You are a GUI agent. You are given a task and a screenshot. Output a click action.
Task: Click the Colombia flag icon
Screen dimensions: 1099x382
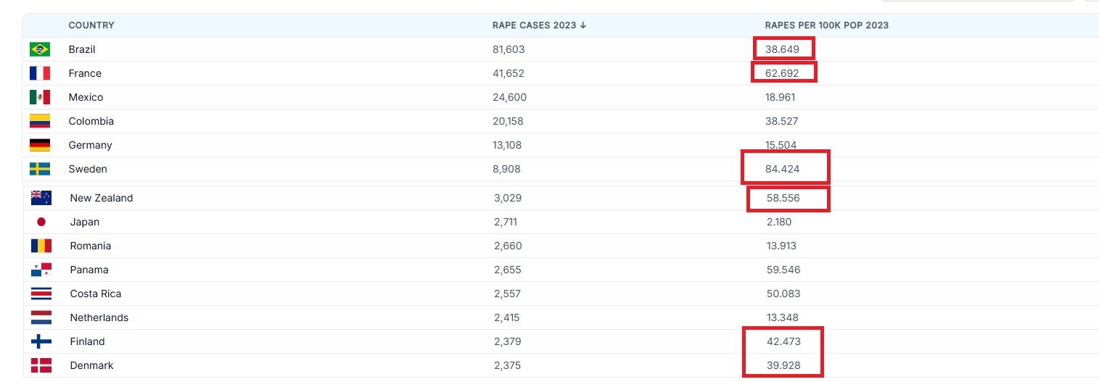pos(40,121)
